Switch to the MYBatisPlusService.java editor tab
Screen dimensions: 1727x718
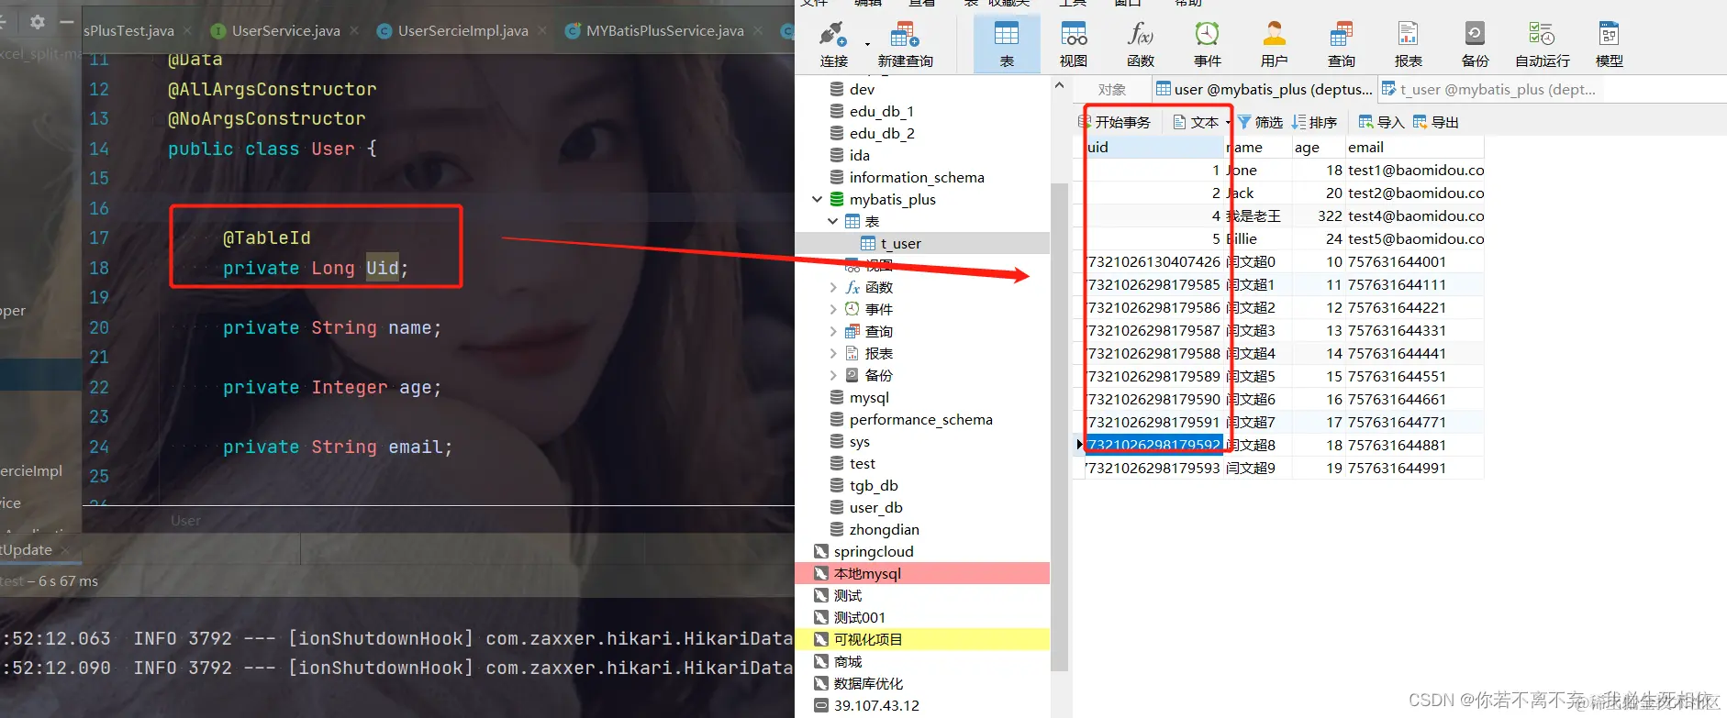click(664, 30)
